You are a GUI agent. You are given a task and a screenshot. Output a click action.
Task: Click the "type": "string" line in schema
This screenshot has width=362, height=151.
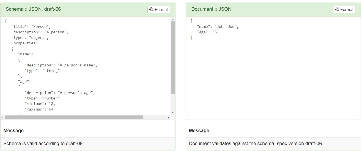coord(42,71)
